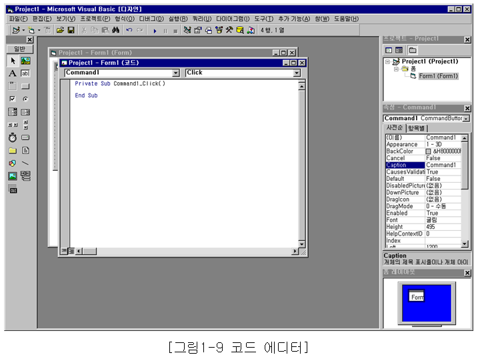
Task: Click View Object button in Project Explorer
Action: pyautogui.click(x=399, y=50)
